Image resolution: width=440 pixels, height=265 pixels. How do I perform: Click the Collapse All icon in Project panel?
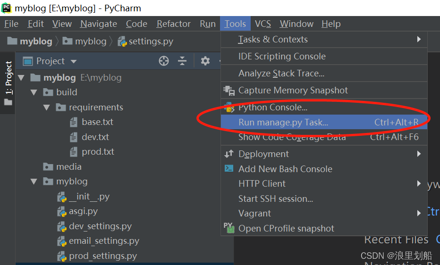[x=182, y=61]
